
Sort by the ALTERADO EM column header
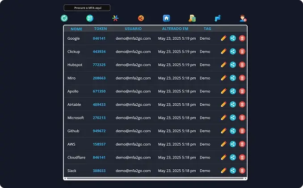[175, 29]
